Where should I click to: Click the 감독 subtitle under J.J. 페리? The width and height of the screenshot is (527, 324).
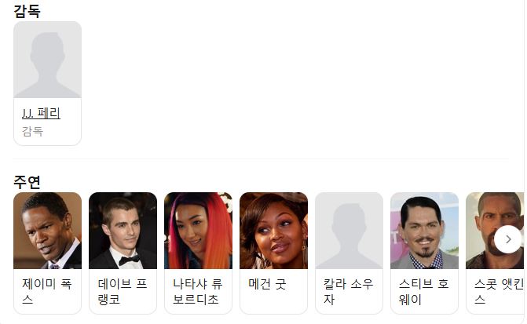coord(33,131)
